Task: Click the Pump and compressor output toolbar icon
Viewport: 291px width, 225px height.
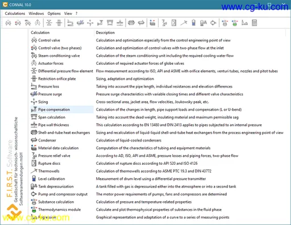Action: (213, 23)
